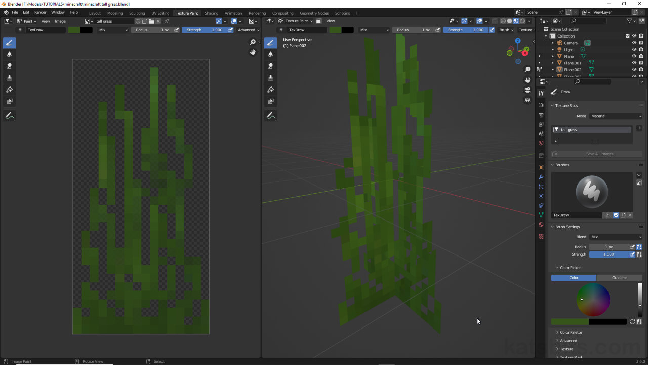Screen dimensions: 648x365
Task: Open the Render properties tab
Action: [541, 105]
